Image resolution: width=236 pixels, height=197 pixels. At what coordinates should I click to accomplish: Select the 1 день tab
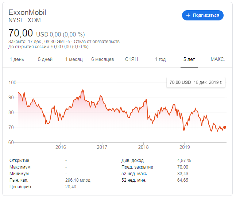pos(17,59)
